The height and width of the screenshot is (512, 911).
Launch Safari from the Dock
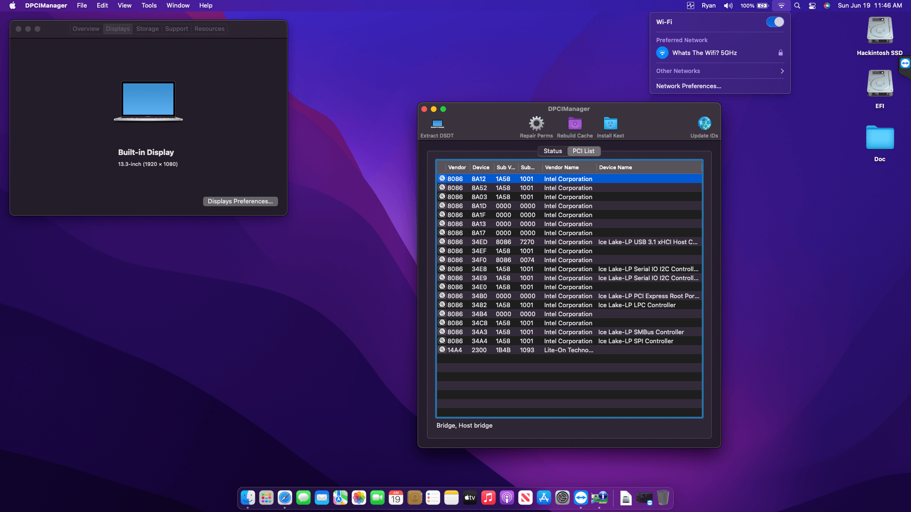[x=285, y=498]
